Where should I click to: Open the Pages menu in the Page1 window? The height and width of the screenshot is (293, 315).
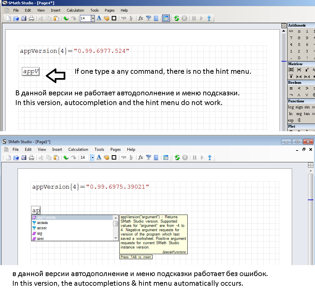pos(115,149)
